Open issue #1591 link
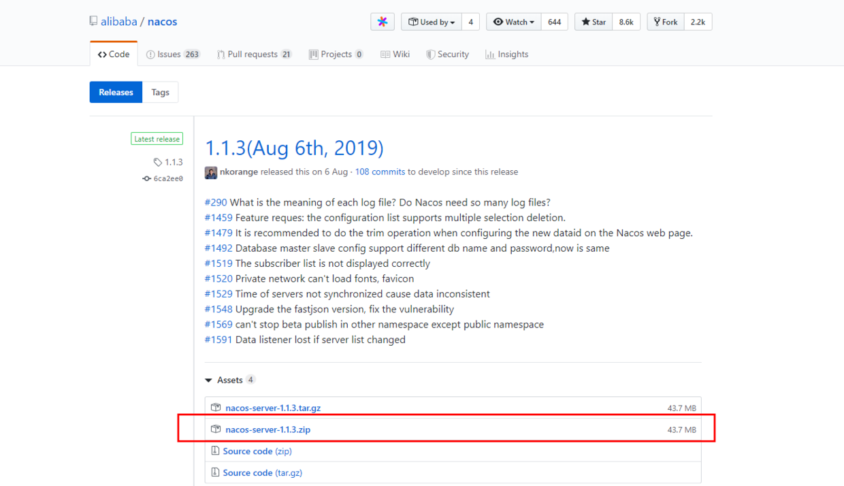The height and width of the screenshot is (486, 844). pos(218,340)
